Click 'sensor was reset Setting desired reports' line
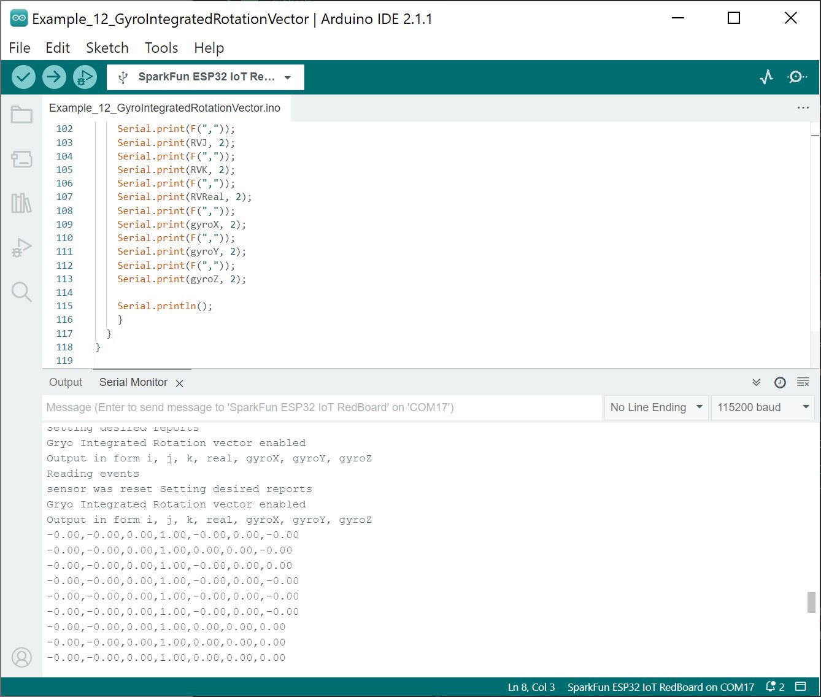Screen dimensions: 821x697 pyautogui.click(x=179, y=489)
